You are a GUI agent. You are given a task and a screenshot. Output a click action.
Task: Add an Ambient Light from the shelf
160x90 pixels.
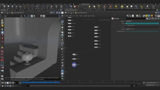147,7
